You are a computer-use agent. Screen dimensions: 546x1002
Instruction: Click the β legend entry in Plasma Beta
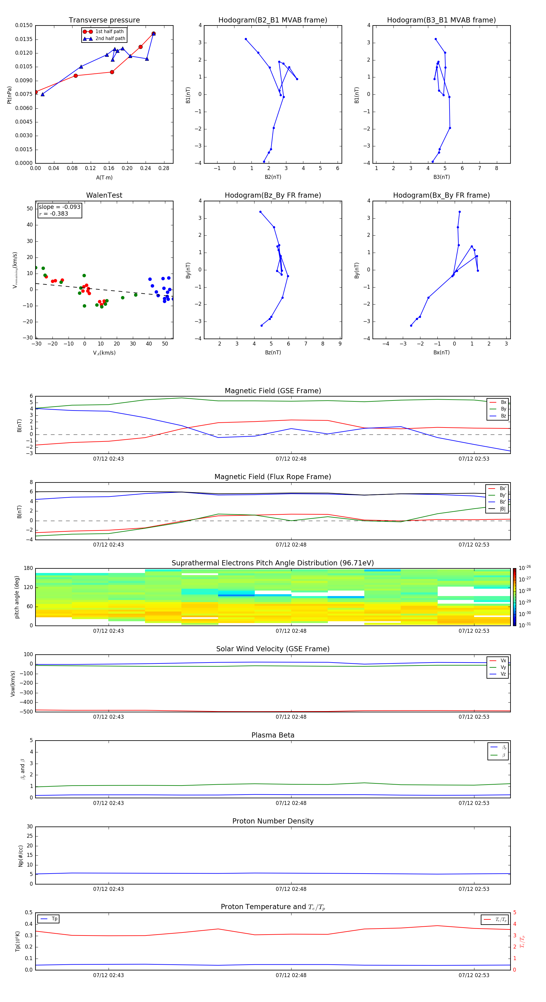click(x=498, y=755)
